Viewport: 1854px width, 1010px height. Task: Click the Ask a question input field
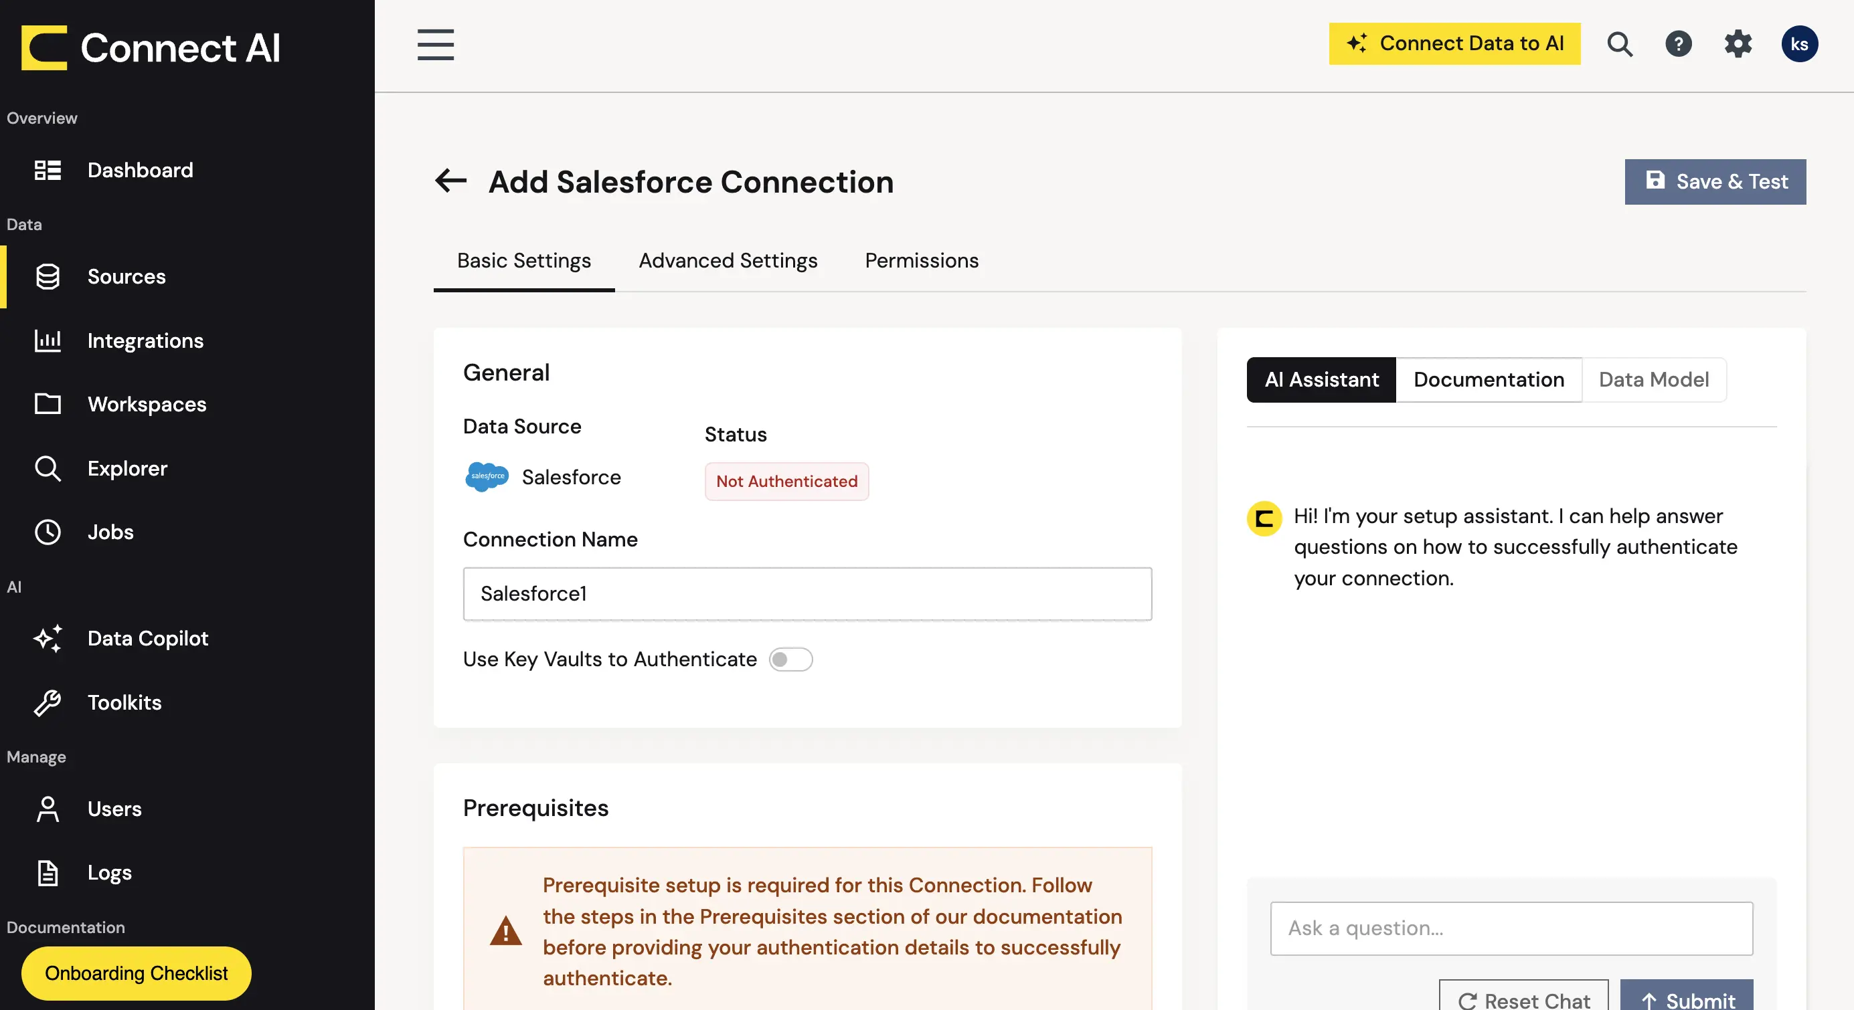click(x=1511, y=928)
